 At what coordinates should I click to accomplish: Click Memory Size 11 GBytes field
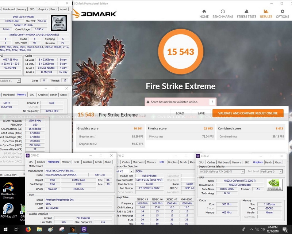(269, 204)
